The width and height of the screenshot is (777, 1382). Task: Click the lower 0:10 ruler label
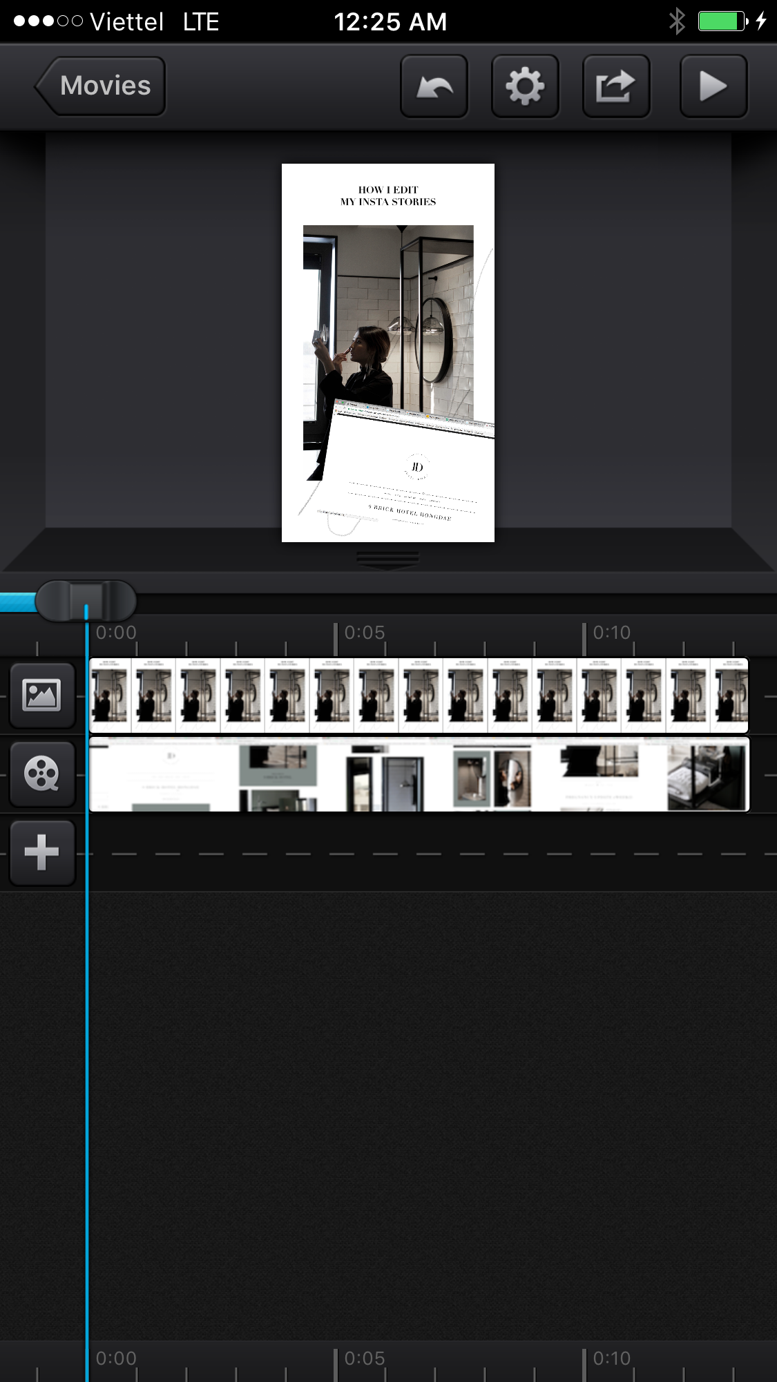pos(612,1359)
